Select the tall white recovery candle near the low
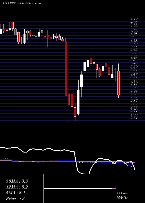 (78, 102)
